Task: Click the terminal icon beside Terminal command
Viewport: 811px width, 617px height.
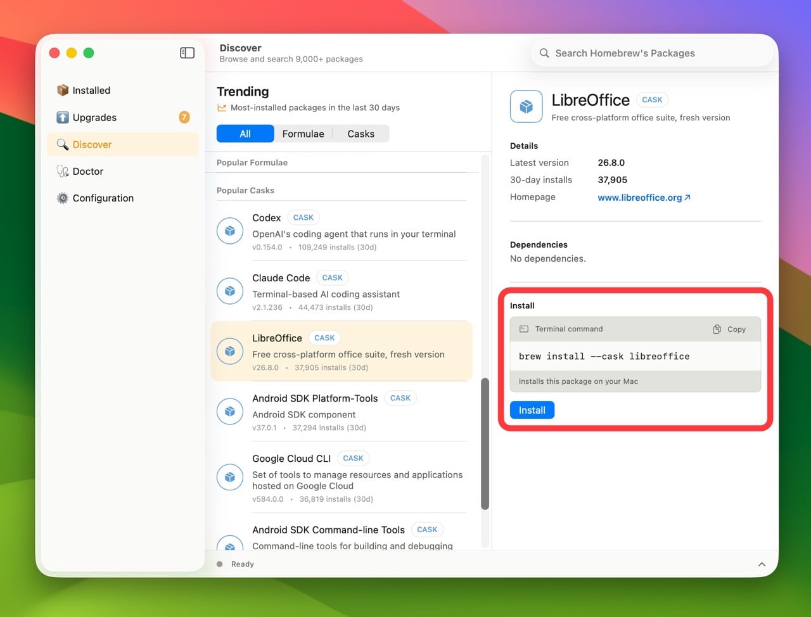Action: click(524, 329)
